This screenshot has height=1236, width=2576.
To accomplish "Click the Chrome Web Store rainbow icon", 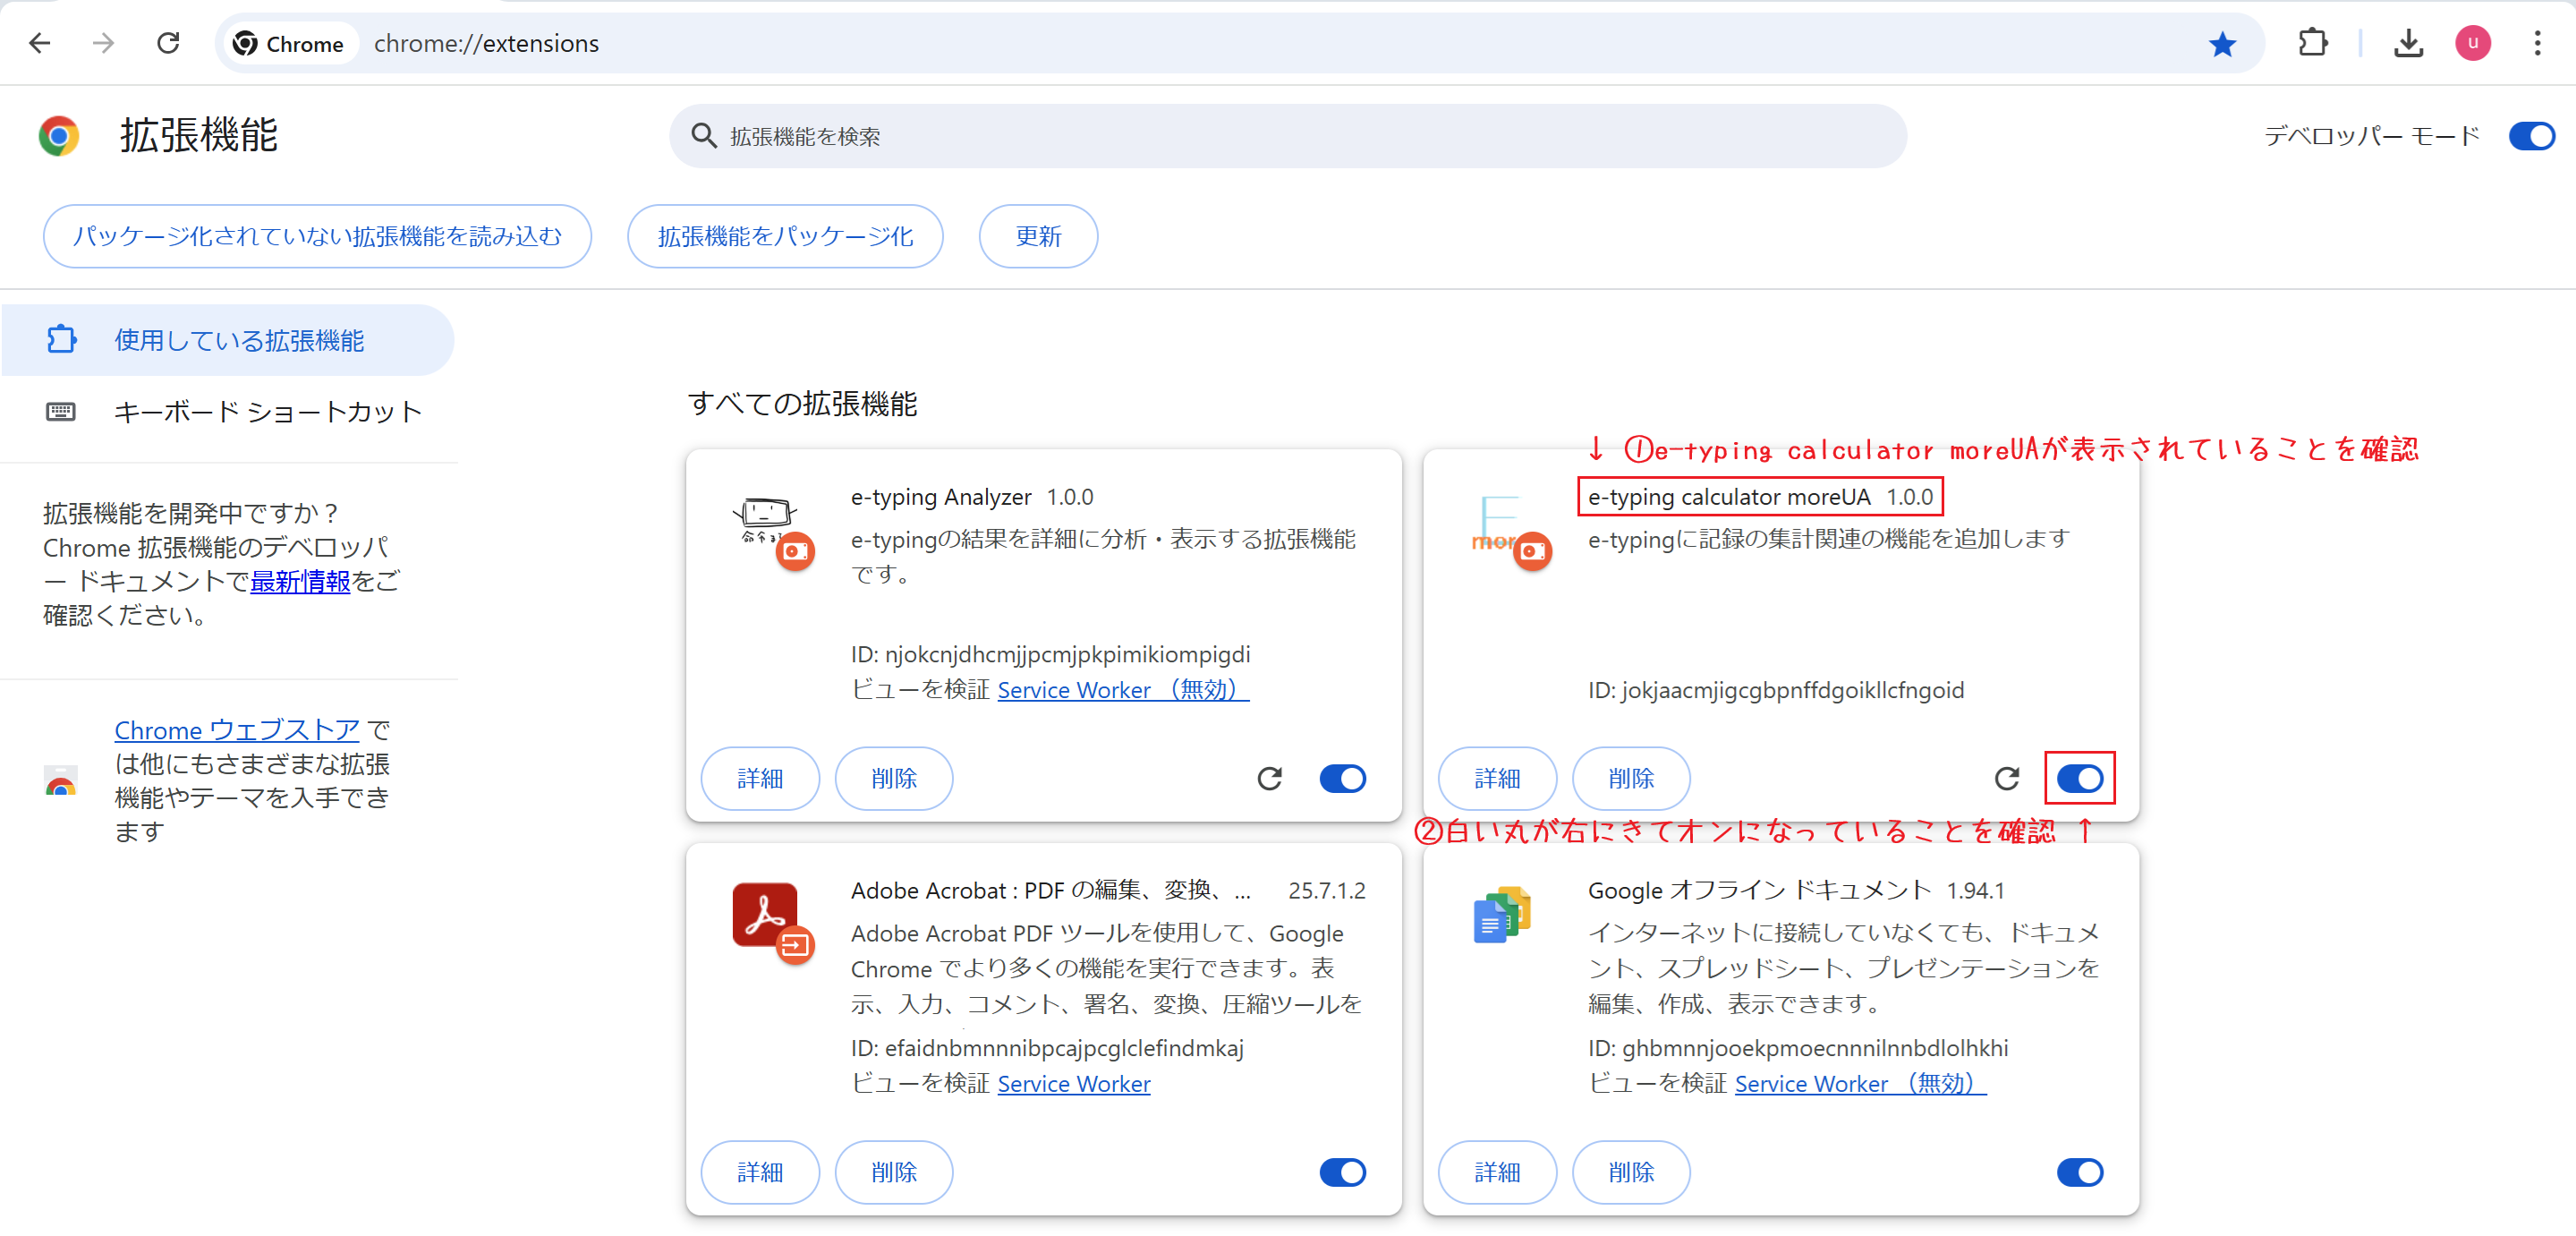I will tap(61, 781).
